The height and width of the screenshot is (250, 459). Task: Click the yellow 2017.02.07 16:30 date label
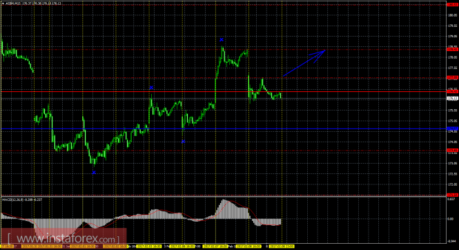pos(215,247)
